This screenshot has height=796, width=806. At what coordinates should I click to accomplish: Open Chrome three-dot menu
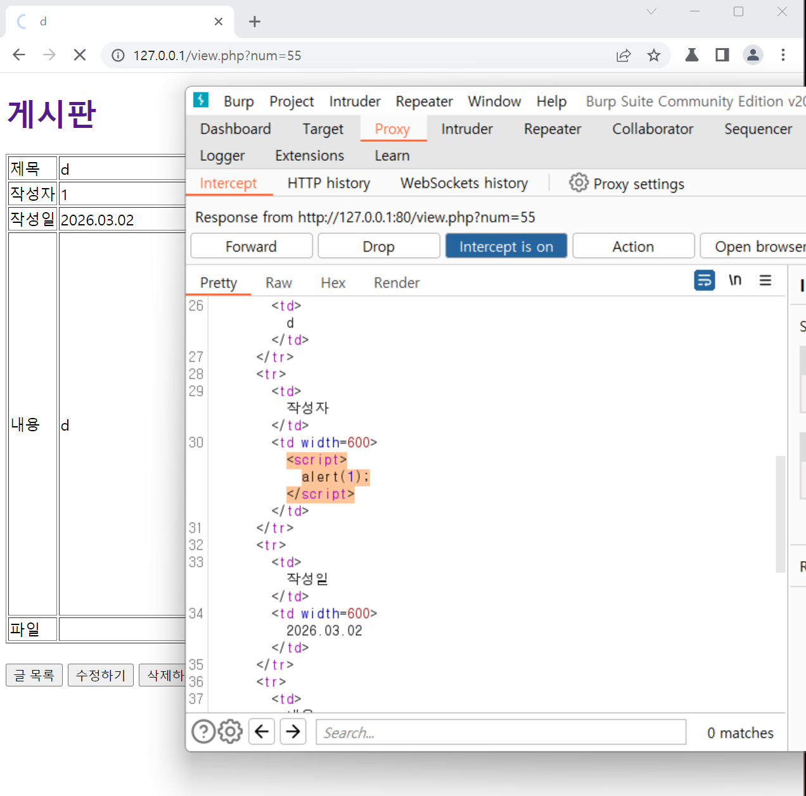coord(783,55)
